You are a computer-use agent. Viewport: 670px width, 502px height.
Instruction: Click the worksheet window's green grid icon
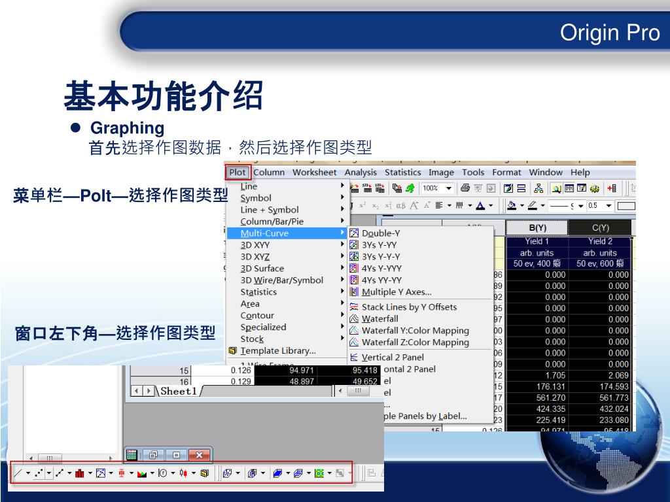point(132,455)
